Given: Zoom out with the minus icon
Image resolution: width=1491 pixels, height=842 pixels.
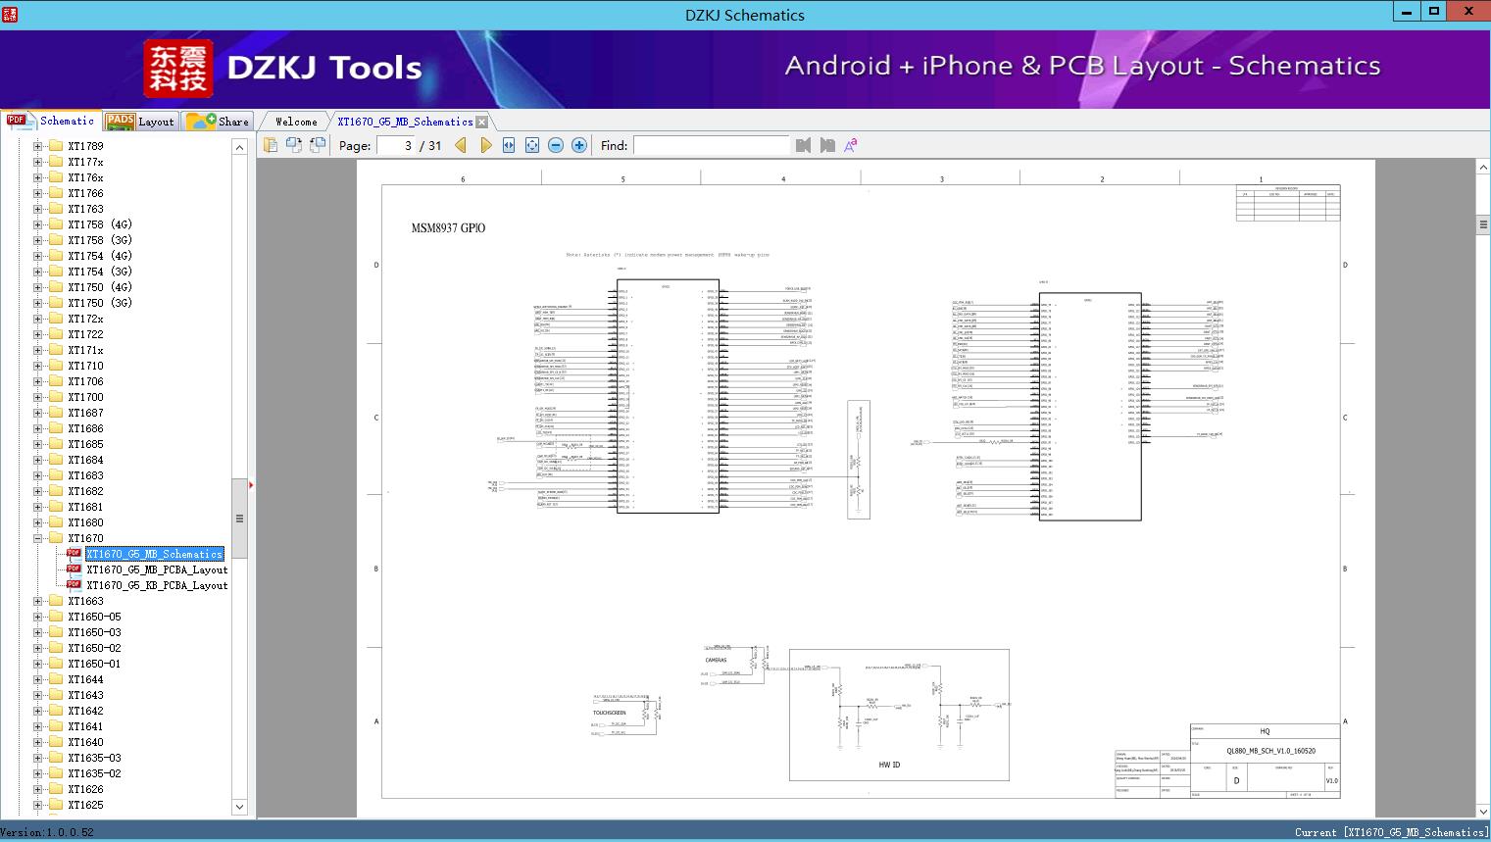Looking at the screenshot, I should (x=556, y=145).
